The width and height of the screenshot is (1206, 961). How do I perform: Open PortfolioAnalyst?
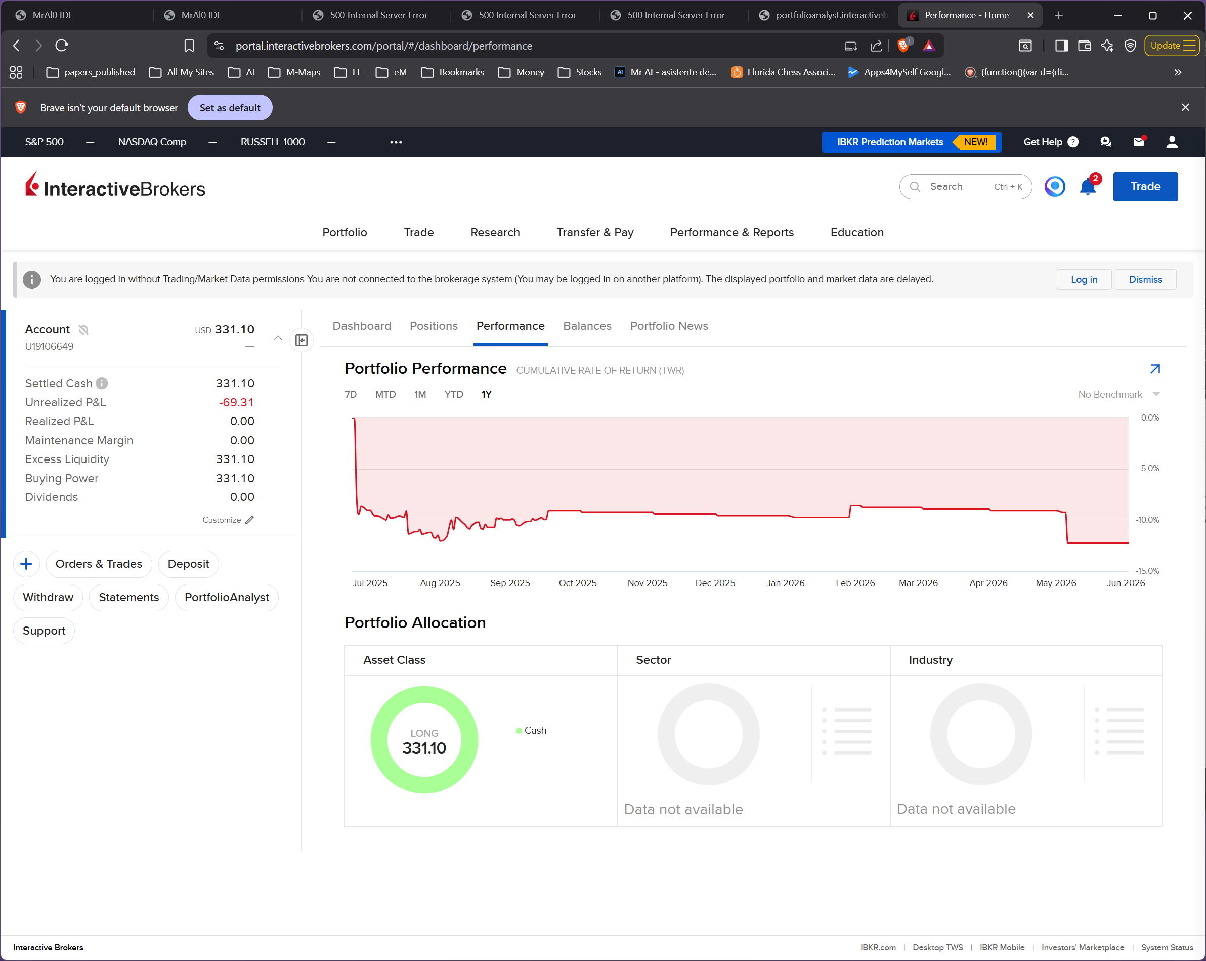click(227, 597)
